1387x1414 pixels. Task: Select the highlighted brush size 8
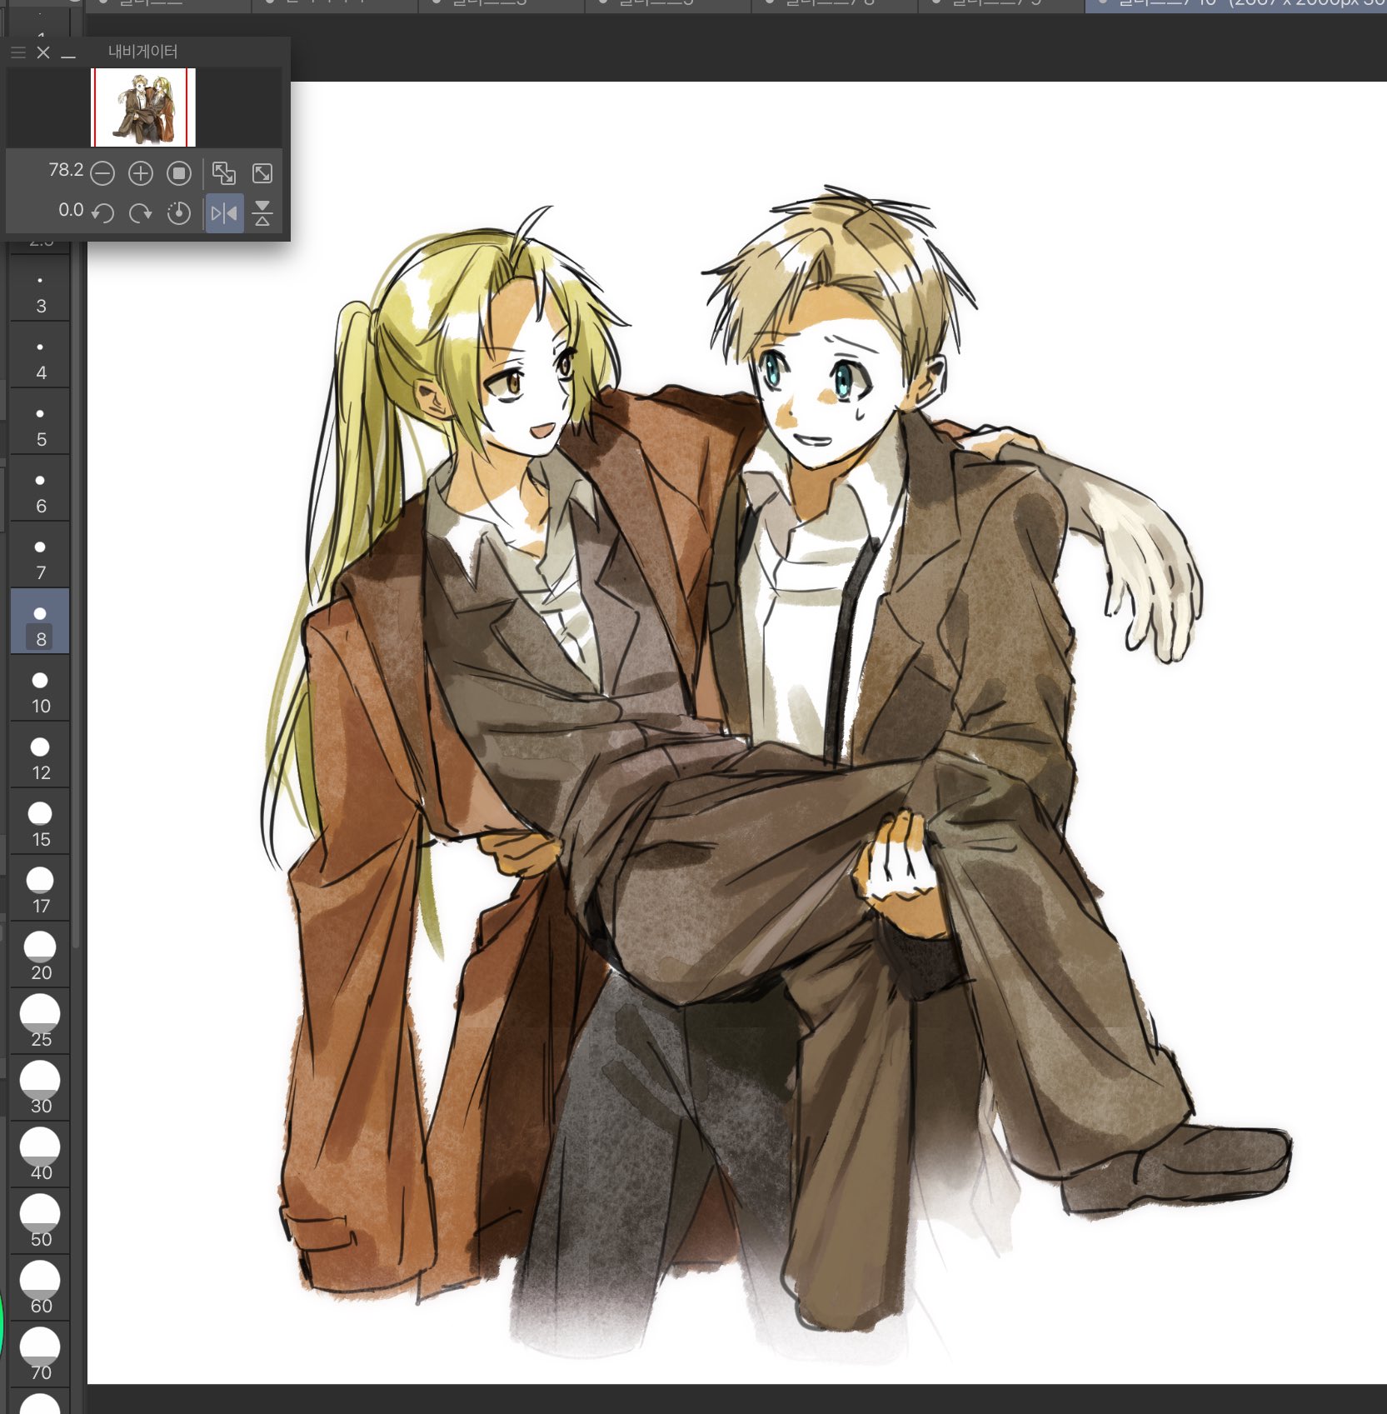click(40, 621)
